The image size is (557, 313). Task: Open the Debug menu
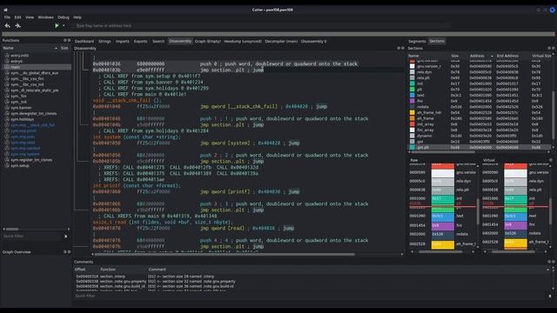pos(64,17)
